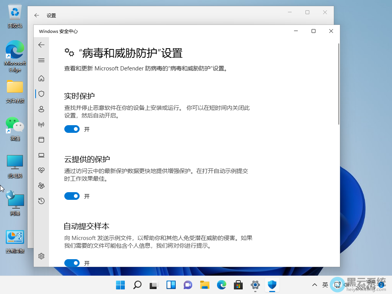
Task: Open the Home icon in the sidebar
Action: click(x=41, y=78)
